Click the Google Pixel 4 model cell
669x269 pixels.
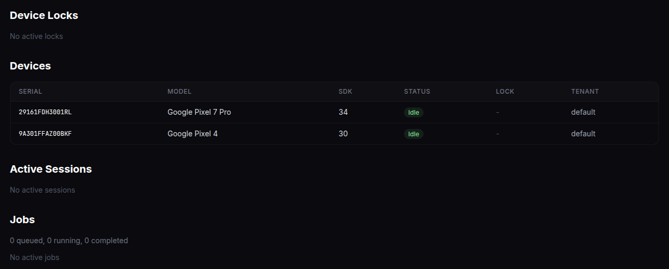pyautogui.click(x=192, y=134)
